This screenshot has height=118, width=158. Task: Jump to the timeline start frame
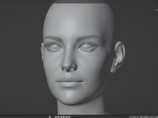56,117
